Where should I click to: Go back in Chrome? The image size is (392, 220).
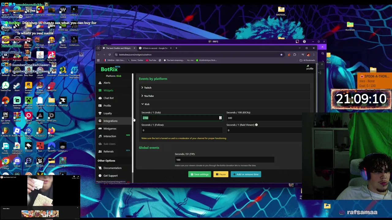(x=98, y=55)
